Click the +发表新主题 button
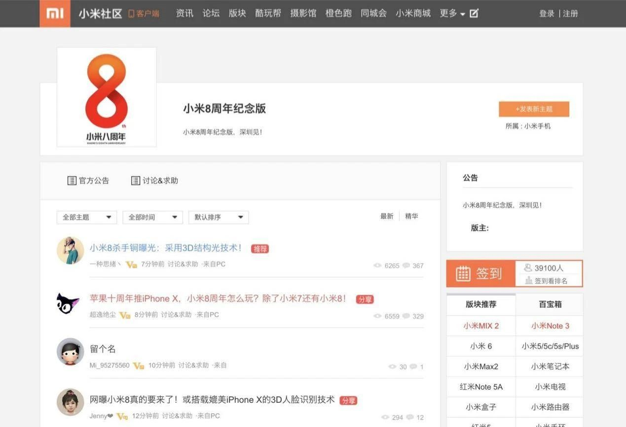 (534, 109)
